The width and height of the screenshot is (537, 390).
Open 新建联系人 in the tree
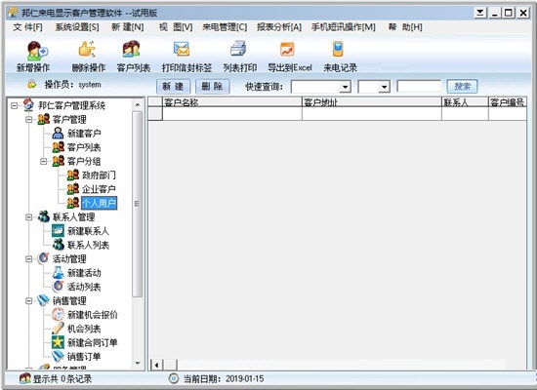point(88,231)
